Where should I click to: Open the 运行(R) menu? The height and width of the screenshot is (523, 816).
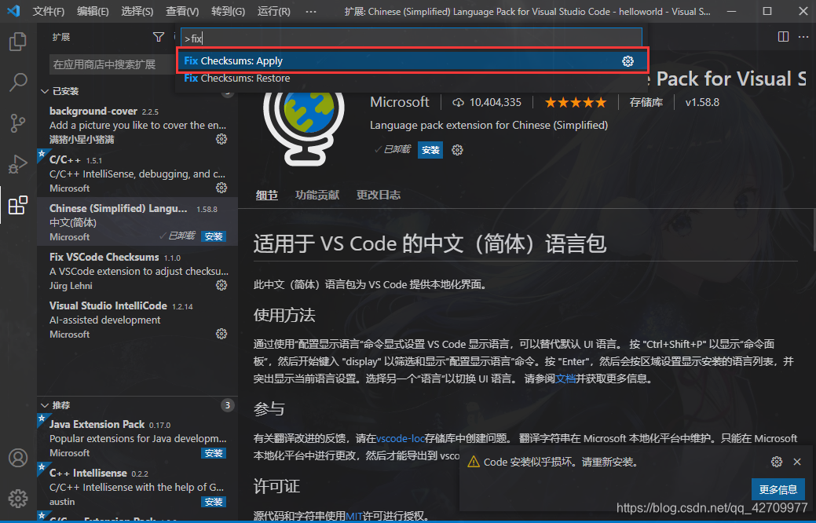pos(274,12)
